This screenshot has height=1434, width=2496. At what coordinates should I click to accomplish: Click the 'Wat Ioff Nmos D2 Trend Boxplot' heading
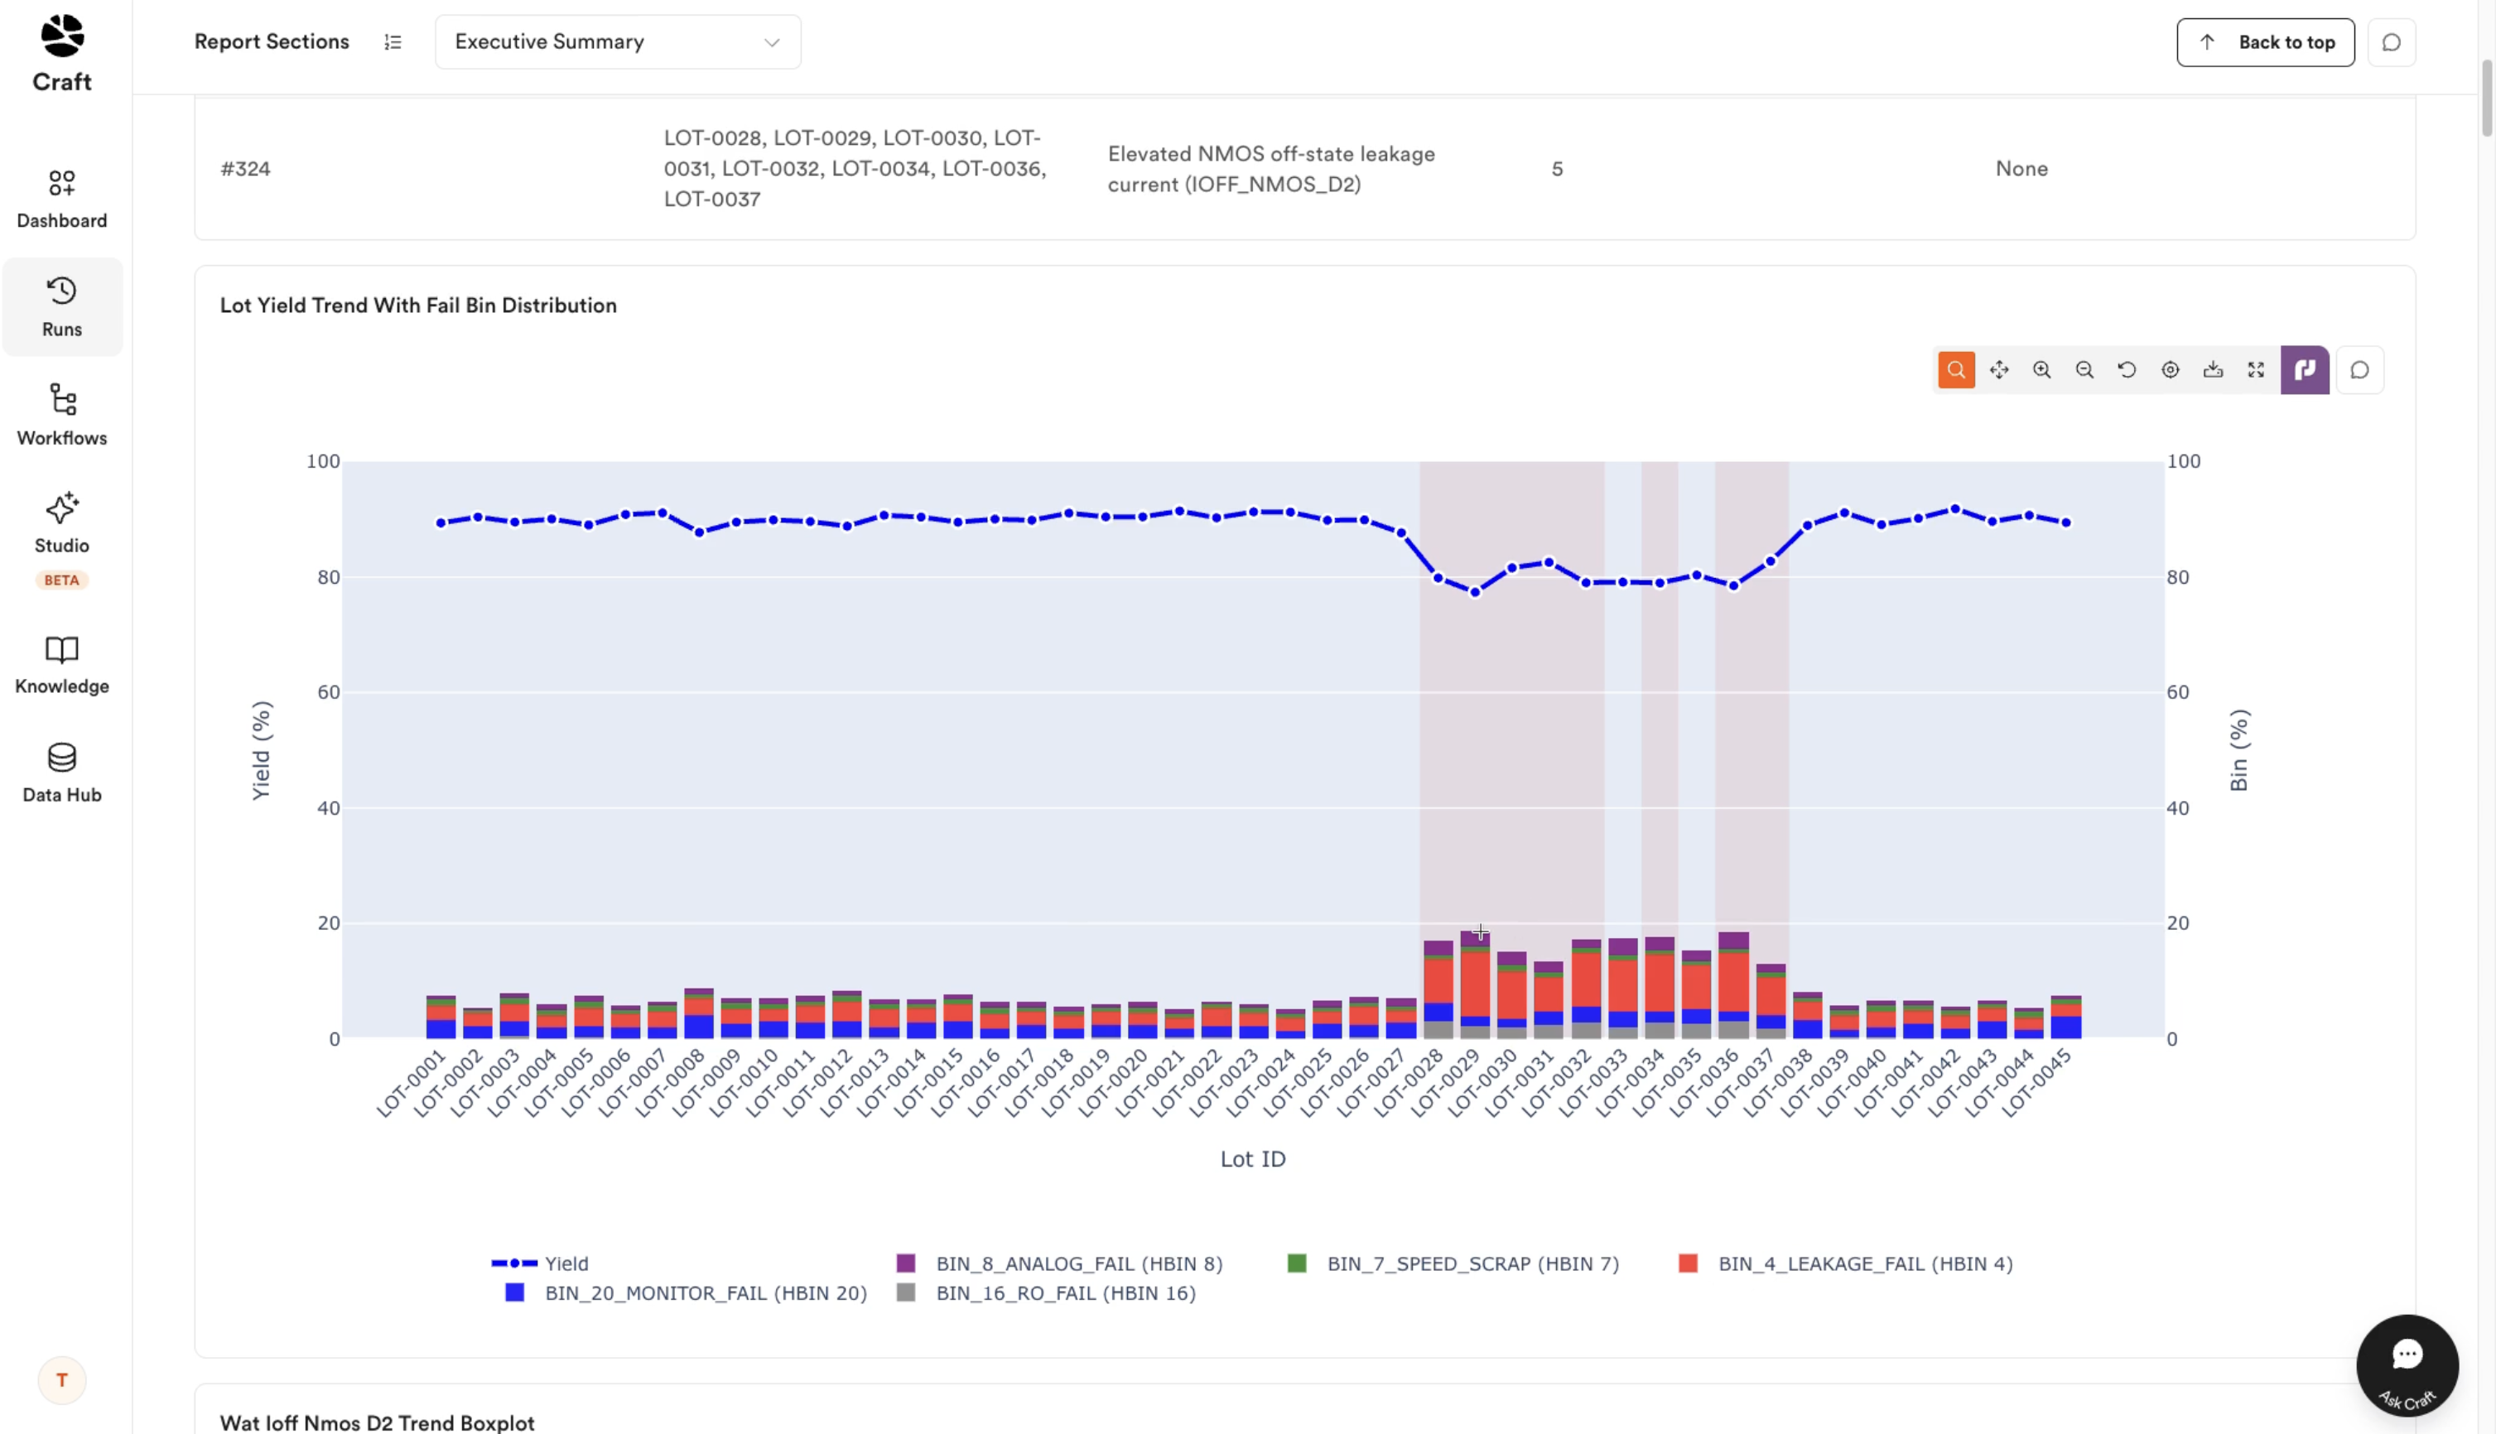pyautogui.click(x=376, y=1422)
